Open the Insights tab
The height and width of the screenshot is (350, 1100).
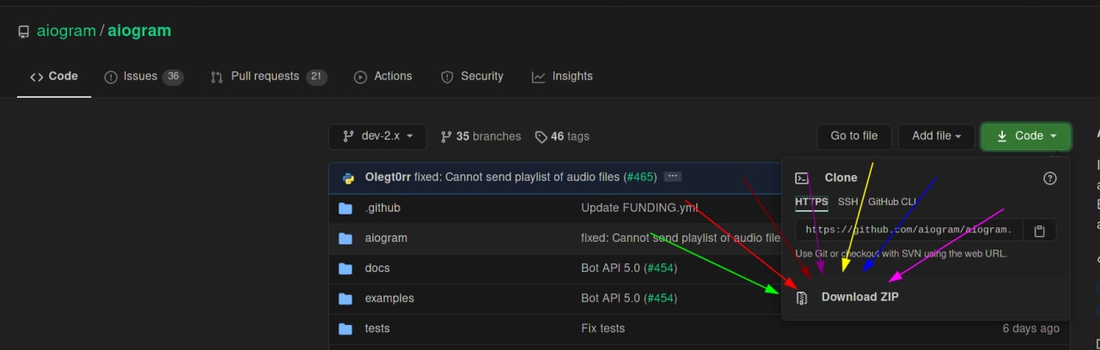562,76
